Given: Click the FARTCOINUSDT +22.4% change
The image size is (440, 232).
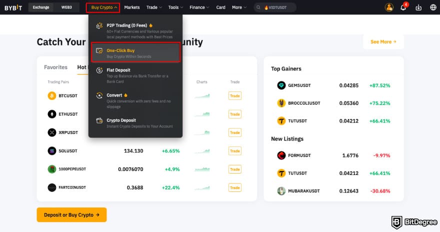Looking at the screenshot, I should point(170,187).
